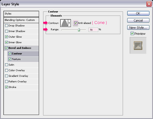Toggle the Anti-aliased checkbox
153x119 pixels.
[x=76, y=23]
